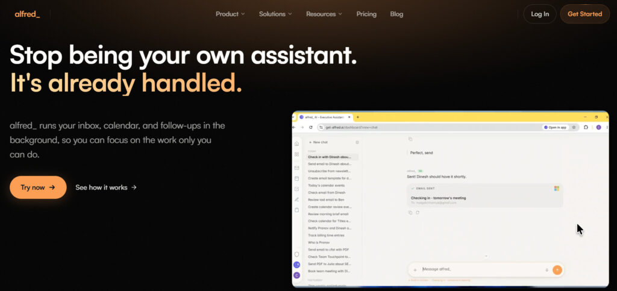Bookmark the page with the star icon
Image resolution: width=617 pixels, height=291 pixels.
pos(574,127)
